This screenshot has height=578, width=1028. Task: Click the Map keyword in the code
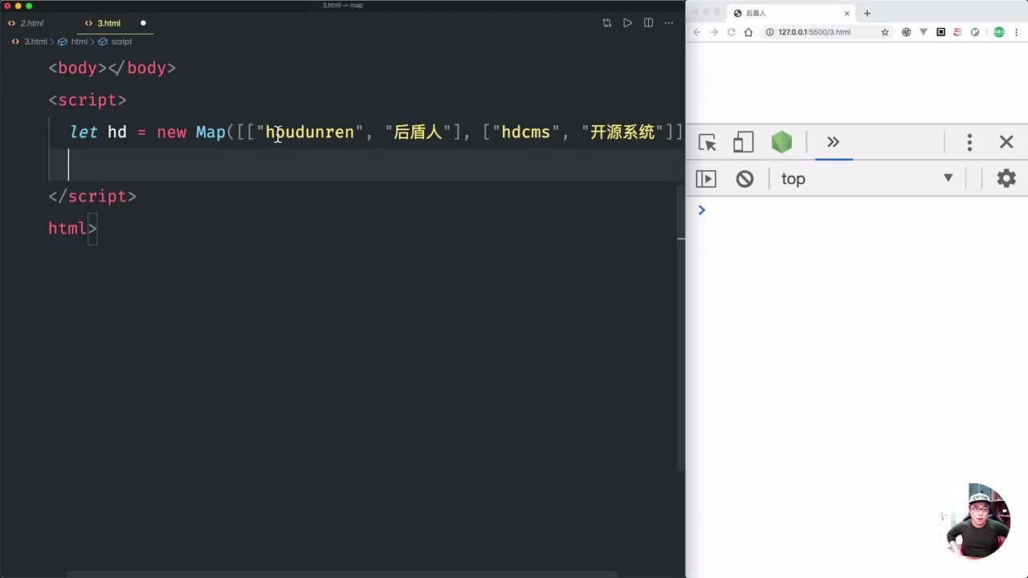point(210,132)
